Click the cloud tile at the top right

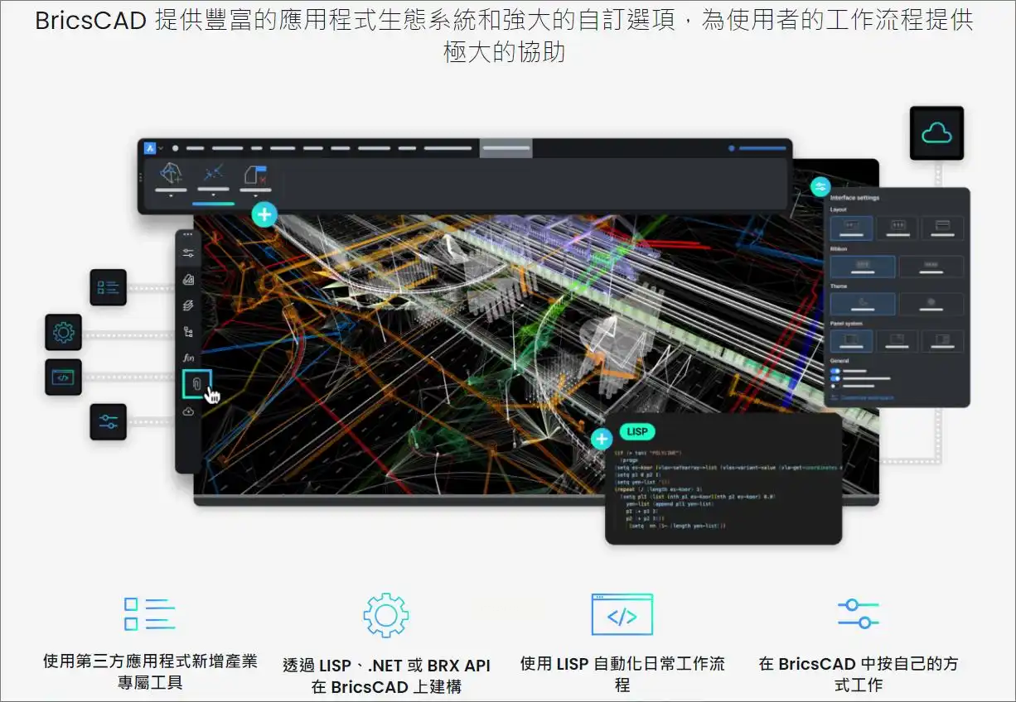[x=936, y=132]
